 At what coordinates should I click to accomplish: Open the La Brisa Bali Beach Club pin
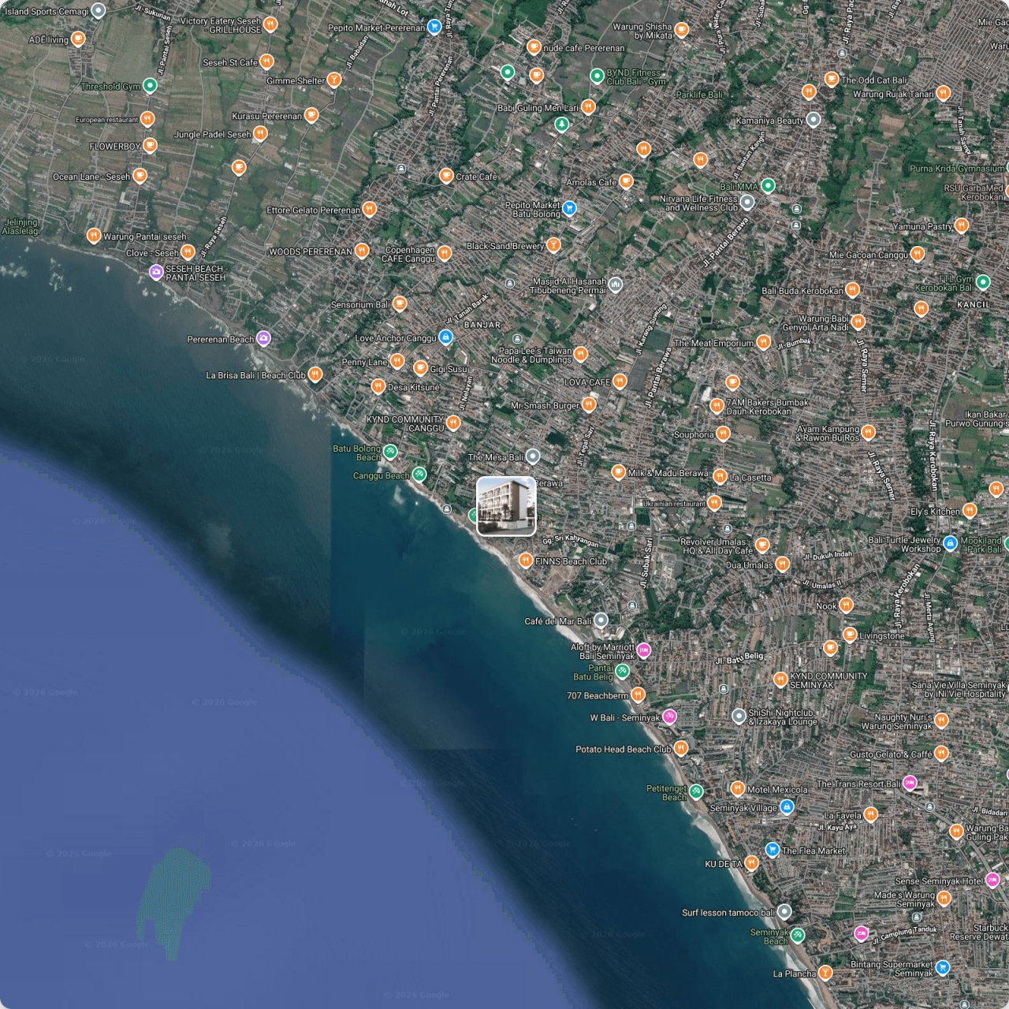coord(315,374)
